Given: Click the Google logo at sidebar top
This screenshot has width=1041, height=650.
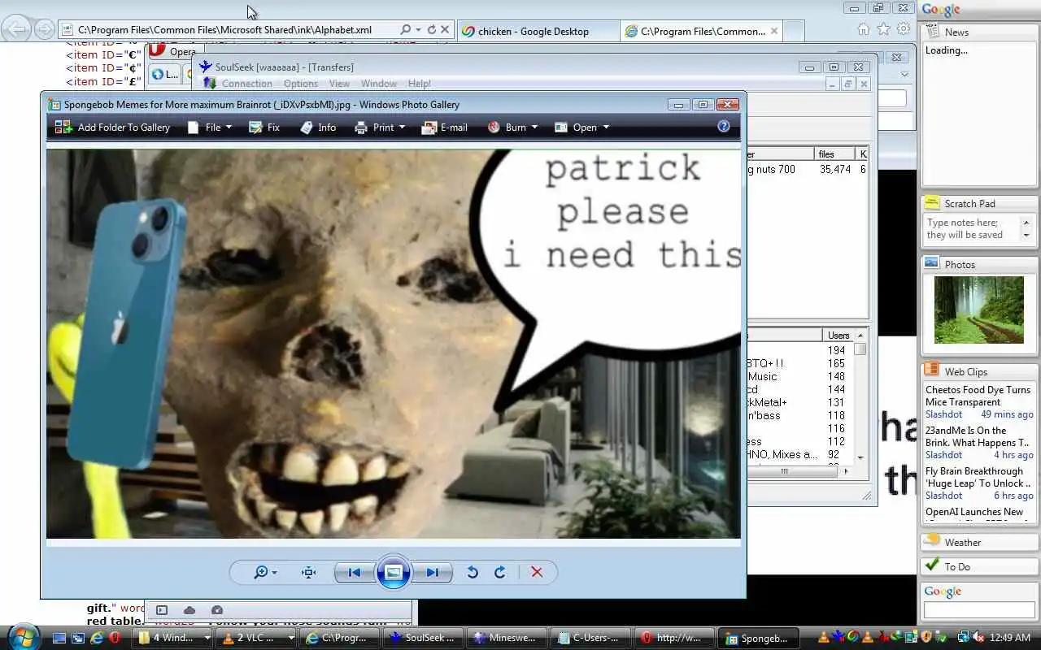Looking at the screenshot, I should [x=941, y=10].
